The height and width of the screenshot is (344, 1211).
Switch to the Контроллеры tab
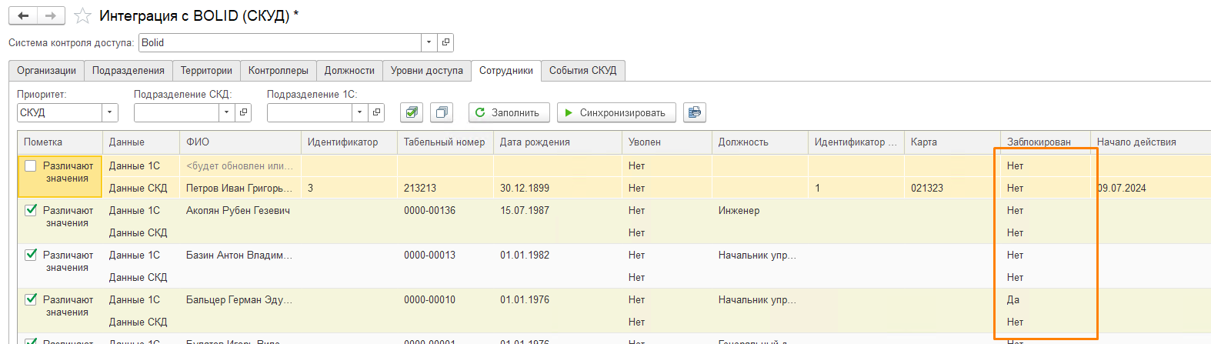point(278,71)
